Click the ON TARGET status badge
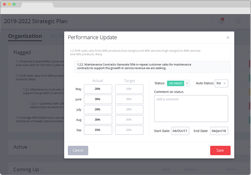 tap(175, 83)
